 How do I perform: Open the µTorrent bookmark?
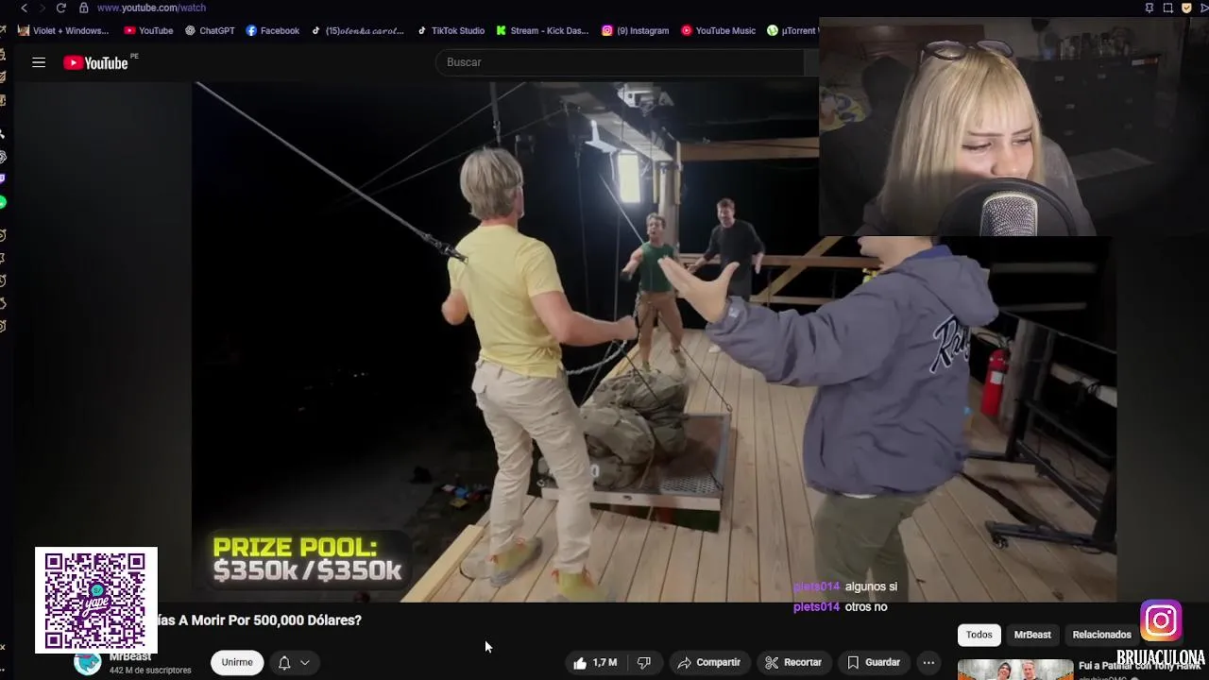(792, 30)
